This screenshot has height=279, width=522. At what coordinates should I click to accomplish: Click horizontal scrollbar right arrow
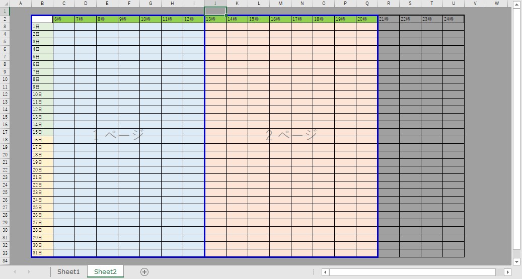[508, 272]
